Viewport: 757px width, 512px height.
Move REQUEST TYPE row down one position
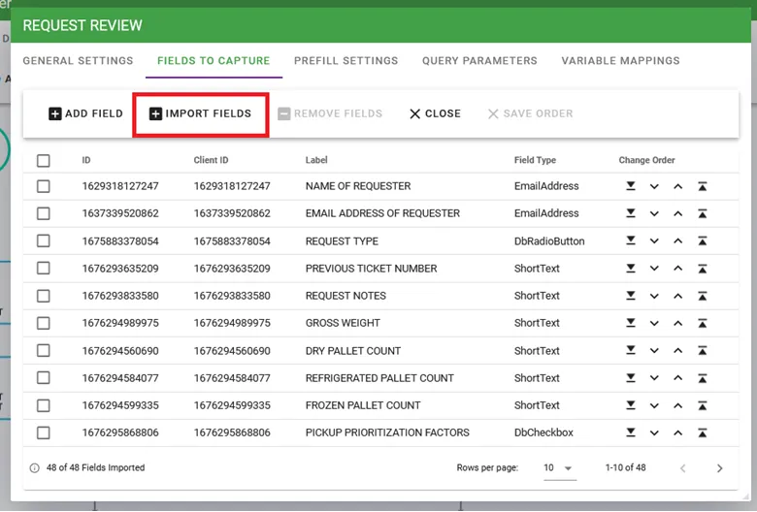tap(654, 241)
